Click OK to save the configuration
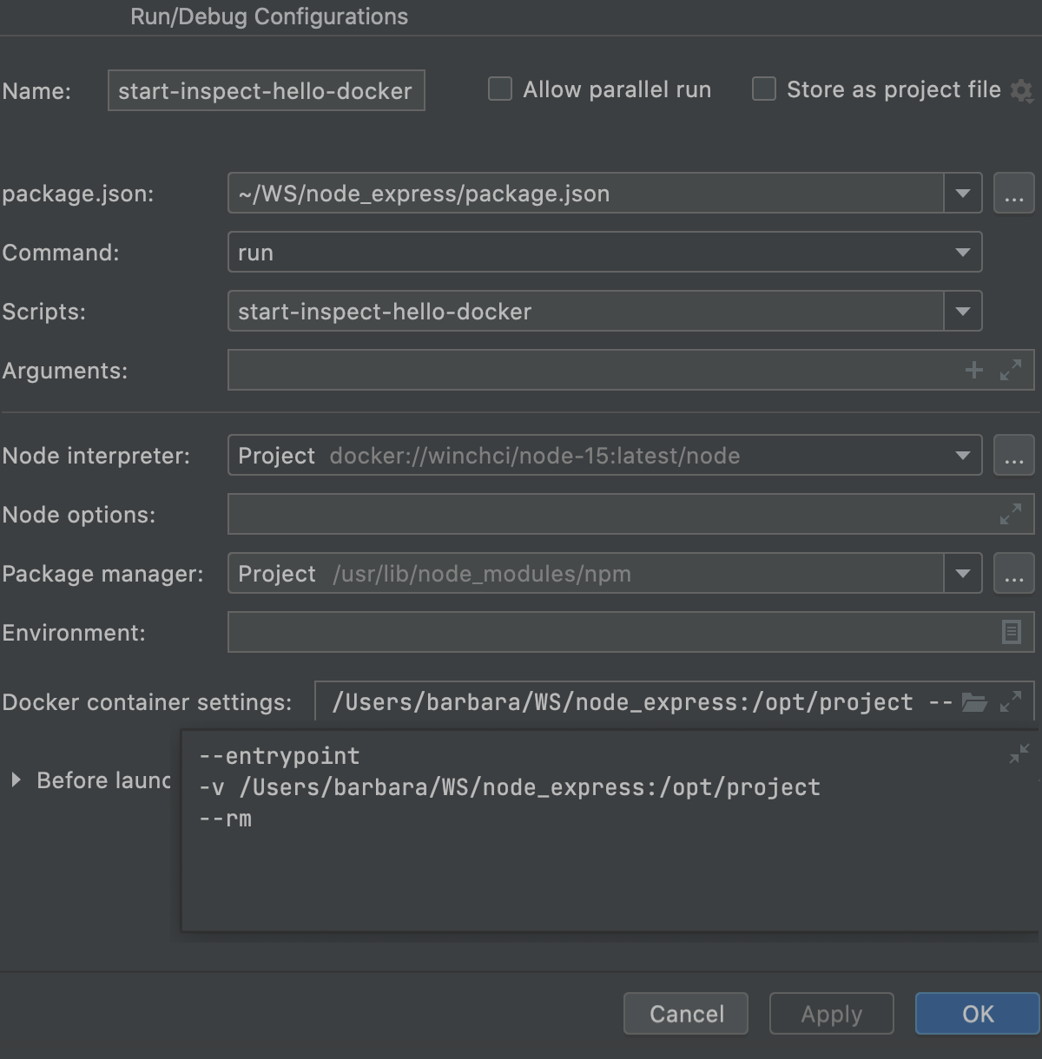Viewport: 1042px width, 1059px height. click(978, 1013)
